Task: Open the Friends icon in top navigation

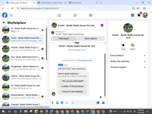Action: pyautogui.click(x=75, y=15)
